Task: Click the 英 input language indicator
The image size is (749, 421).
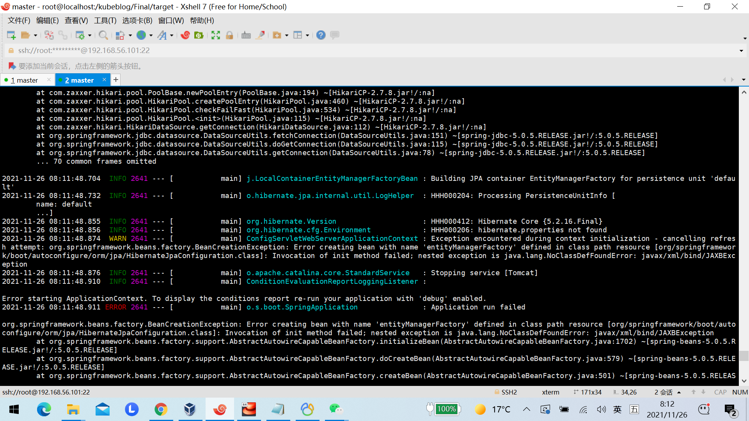Action: pos(617,409)
